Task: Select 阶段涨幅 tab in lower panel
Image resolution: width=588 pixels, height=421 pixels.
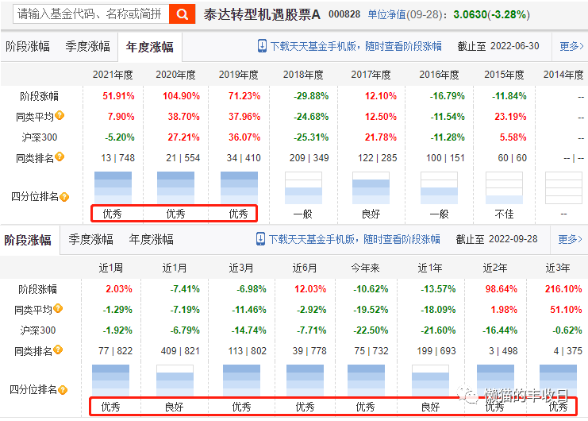Action: tap(28, 240)
